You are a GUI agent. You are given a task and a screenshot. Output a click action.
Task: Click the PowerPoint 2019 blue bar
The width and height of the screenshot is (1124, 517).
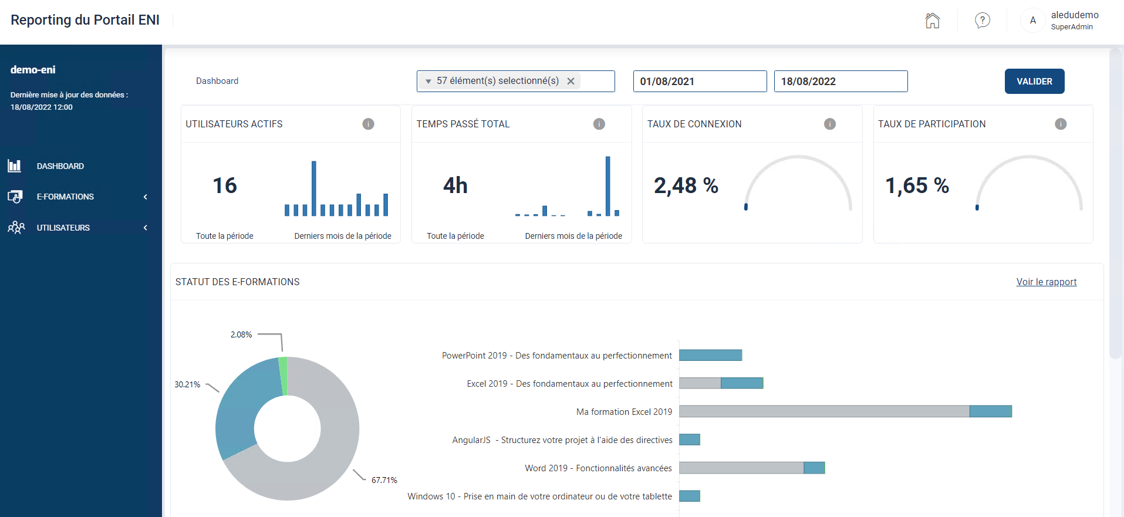[710, 355]
